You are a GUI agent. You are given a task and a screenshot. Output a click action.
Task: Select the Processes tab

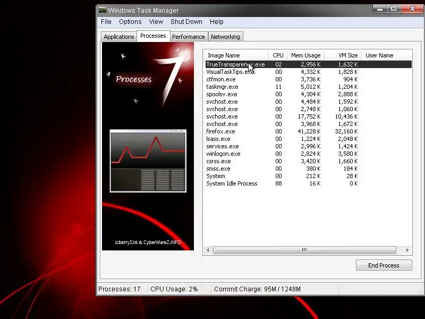153,36
